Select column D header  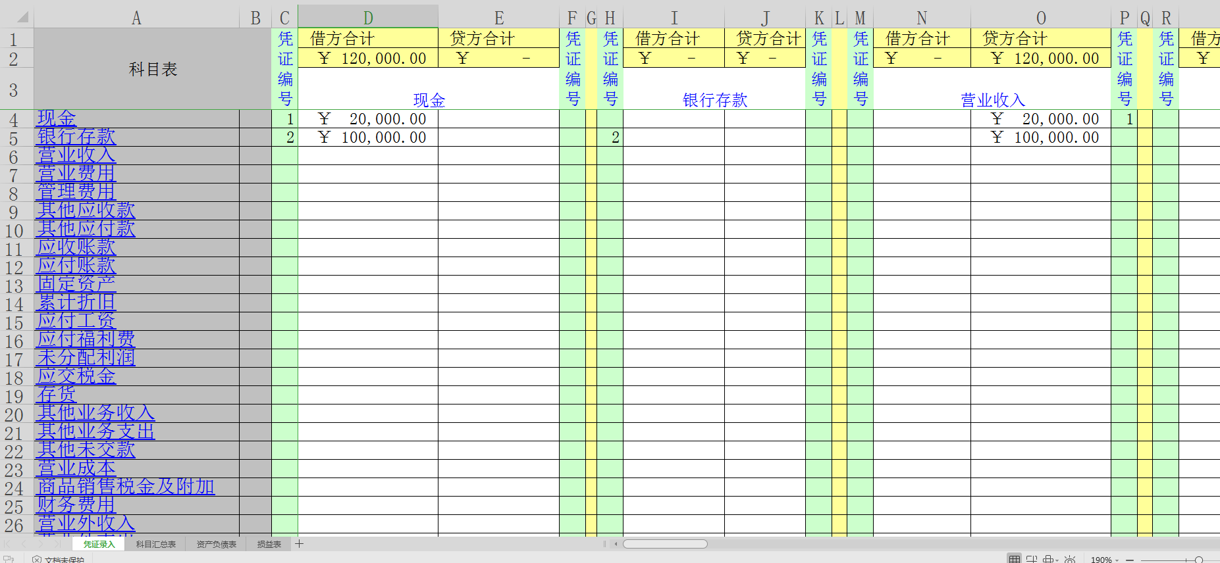(368, 18)
